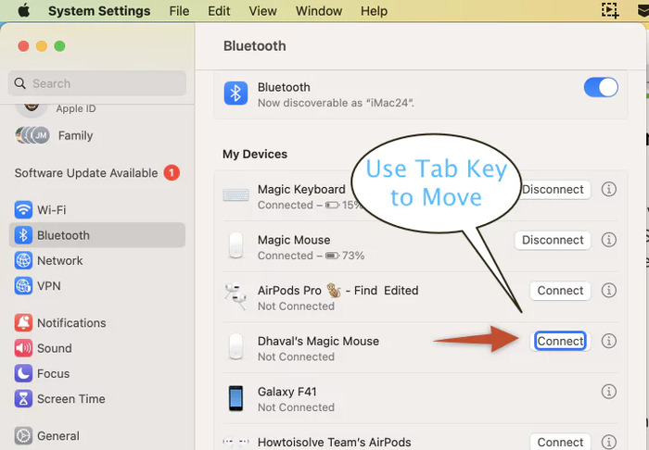Image resolution: width=649 pixels, height=450 pixels.
Task: Show info for Dhaval's Magic Mouse
Action: click(609, 341)
